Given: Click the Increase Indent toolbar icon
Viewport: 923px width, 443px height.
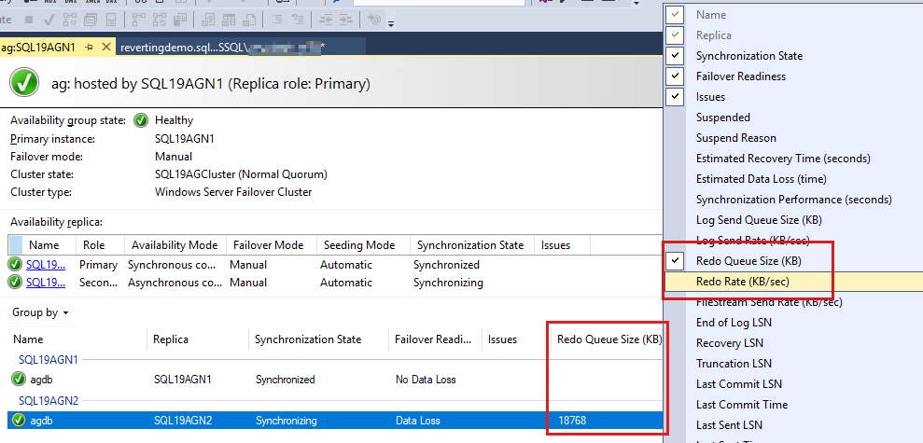Looking at the screenshot, I should click(346, 20).
